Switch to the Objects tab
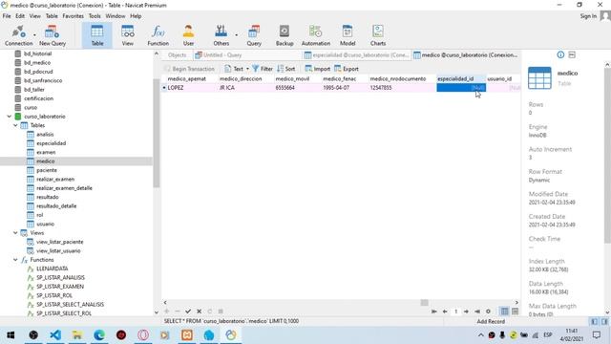This screenshot has height=344, width=611. pyautogui.click(x=177, y=55)
